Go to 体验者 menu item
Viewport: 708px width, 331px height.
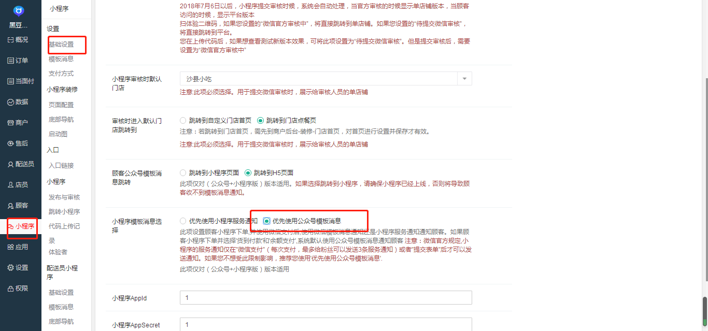[58, 252]
